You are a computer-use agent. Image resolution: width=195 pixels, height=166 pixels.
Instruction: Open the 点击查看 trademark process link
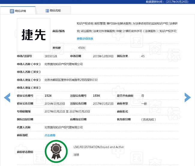50,135
